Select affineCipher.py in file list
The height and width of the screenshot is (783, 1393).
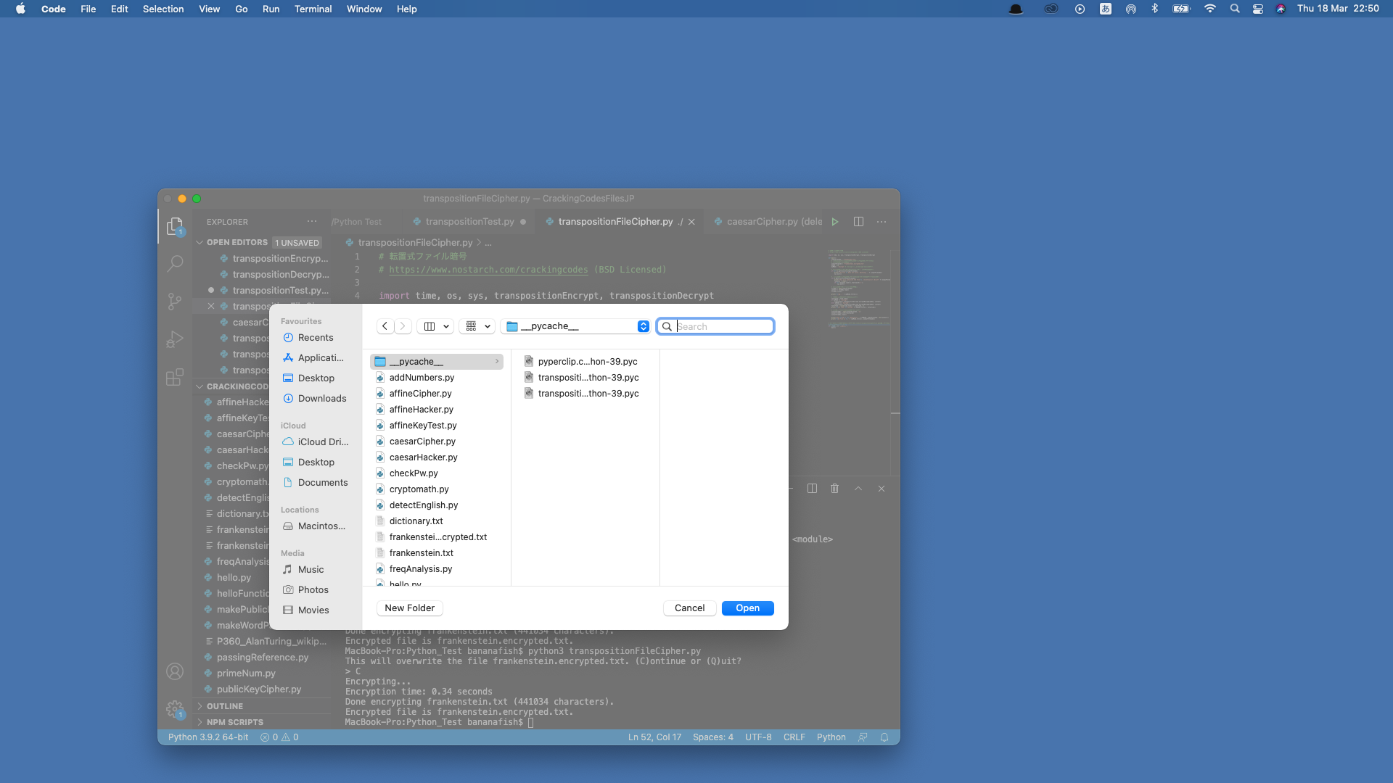(x=437, y=394)
